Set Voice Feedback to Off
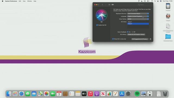This screenshot has height=98, width=174. 132,32
